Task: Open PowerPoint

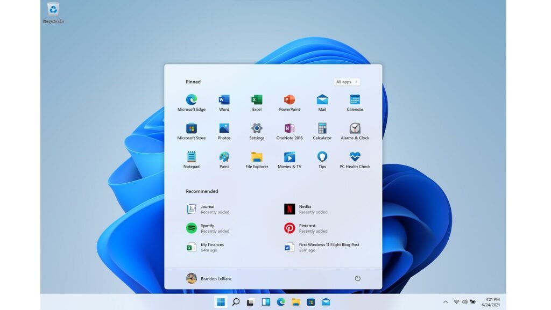Action: coord(289,101)
